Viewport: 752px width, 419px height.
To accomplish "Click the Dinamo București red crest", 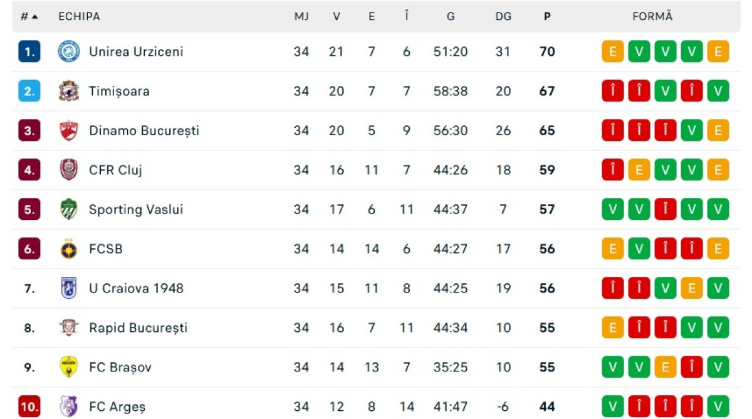I will pyautogui.click(x=68, y=130).
